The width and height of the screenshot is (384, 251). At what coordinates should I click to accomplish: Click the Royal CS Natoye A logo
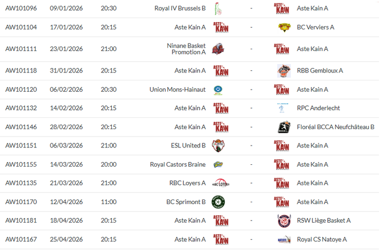[x=284, y=239]
